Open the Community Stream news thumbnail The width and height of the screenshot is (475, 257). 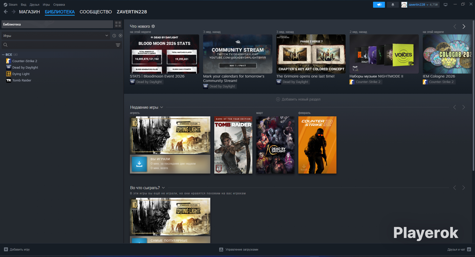tap(238, 54)
